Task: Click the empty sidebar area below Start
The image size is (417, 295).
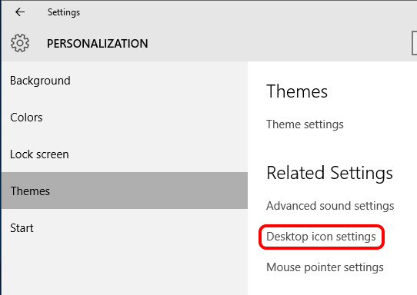Action: coord(125,270)
